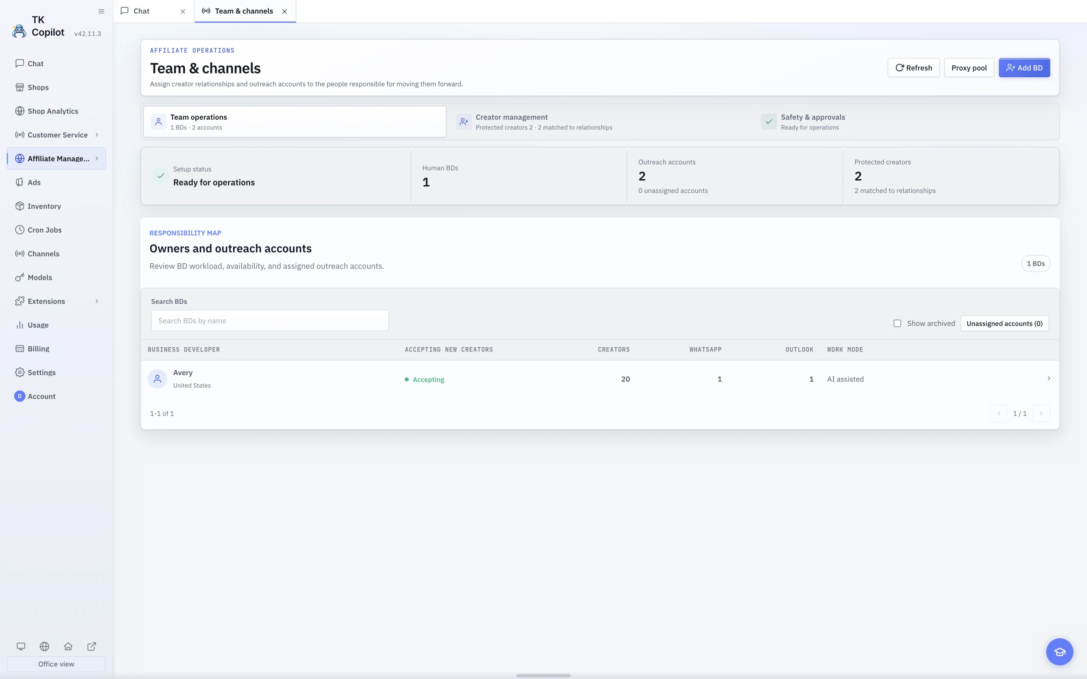Go to next page of BDs
This screenshot has width=1087, height=679.
click(1041, 414)
